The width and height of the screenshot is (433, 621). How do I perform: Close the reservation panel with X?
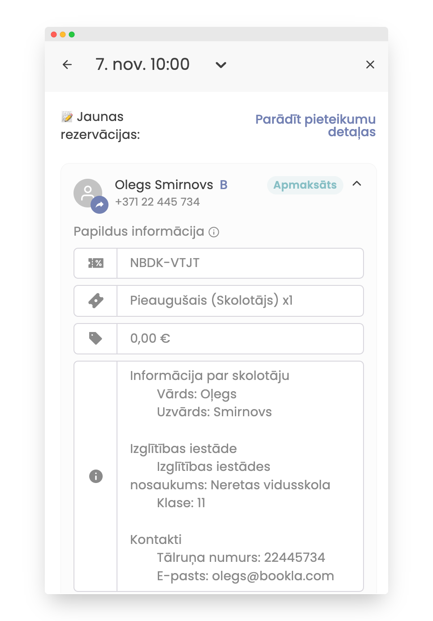pyautogui.click(x=370, y=65)
